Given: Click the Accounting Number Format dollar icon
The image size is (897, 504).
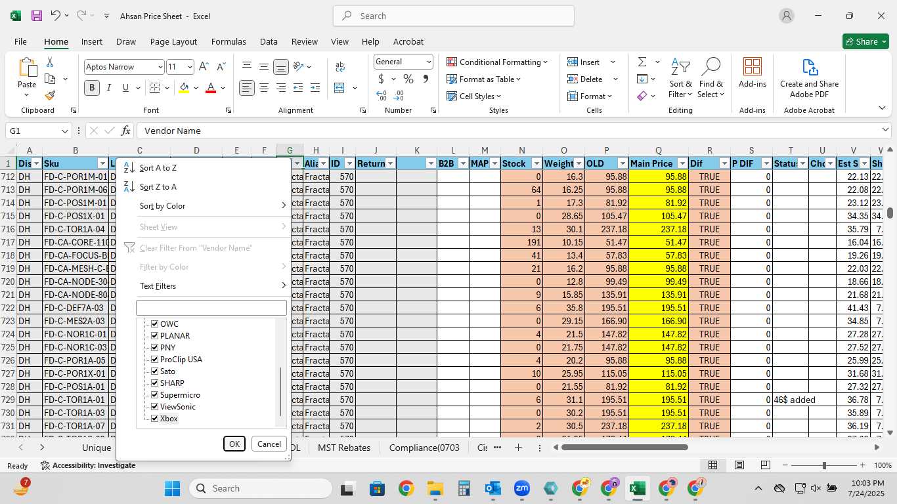Looking at the screenshot, I should coord(381,79).
